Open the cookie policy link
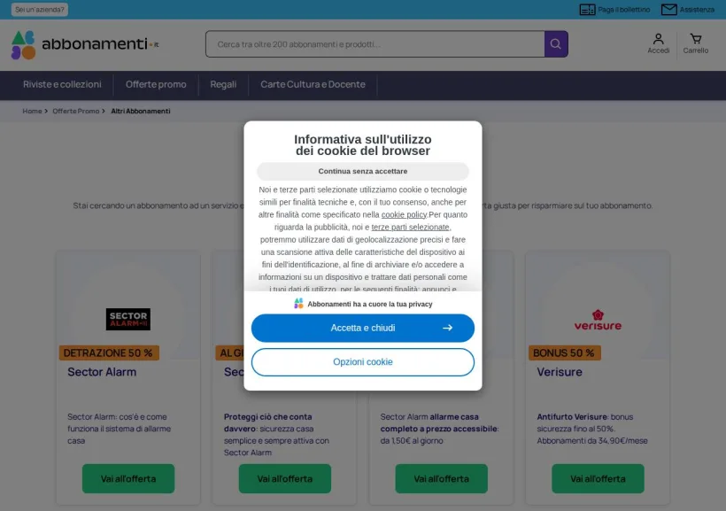 point(404,214)
